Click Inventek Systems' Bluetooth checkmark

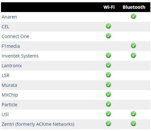pos(133,55)
